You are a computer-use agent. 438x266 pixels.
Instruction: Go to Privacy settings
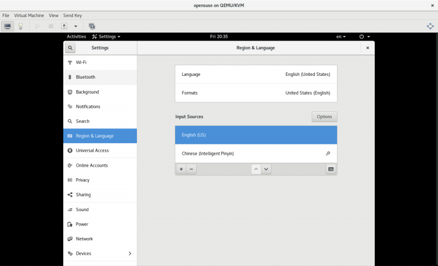pos(100,180)
